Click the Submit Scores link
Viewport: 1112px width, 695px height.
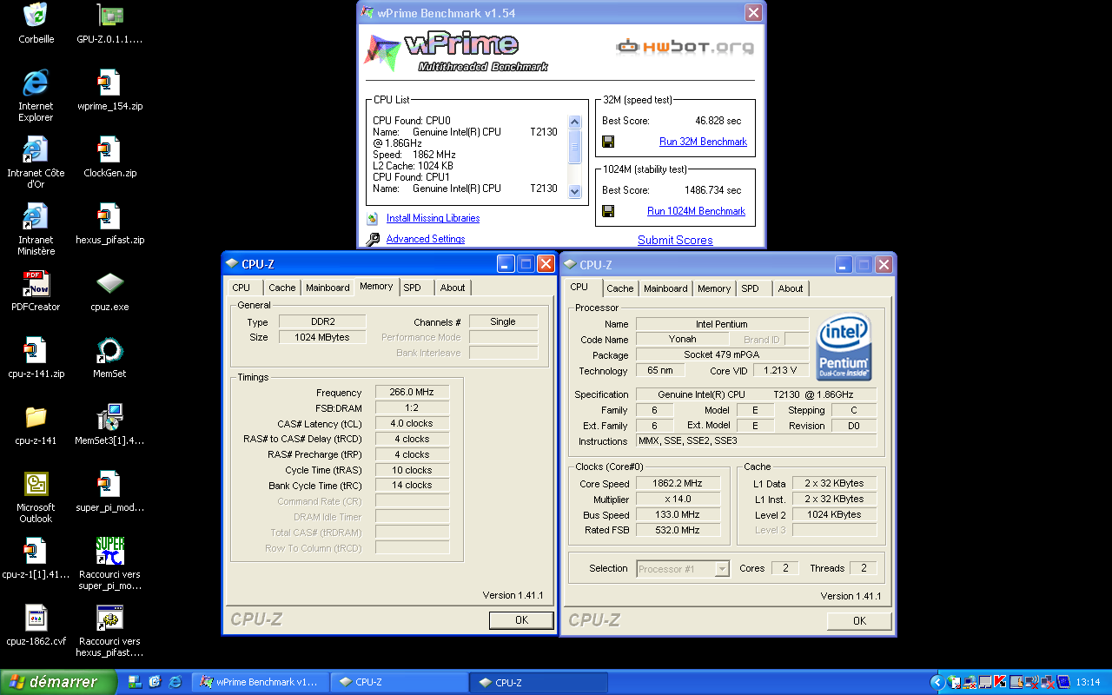pyautogui.click(x=675, y=240)
